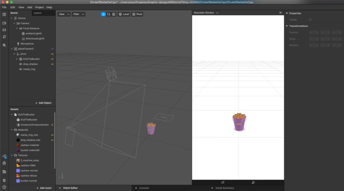The image size is (344, 191).
Task: Select the scale manipulator tool
Action: (114, 14)
